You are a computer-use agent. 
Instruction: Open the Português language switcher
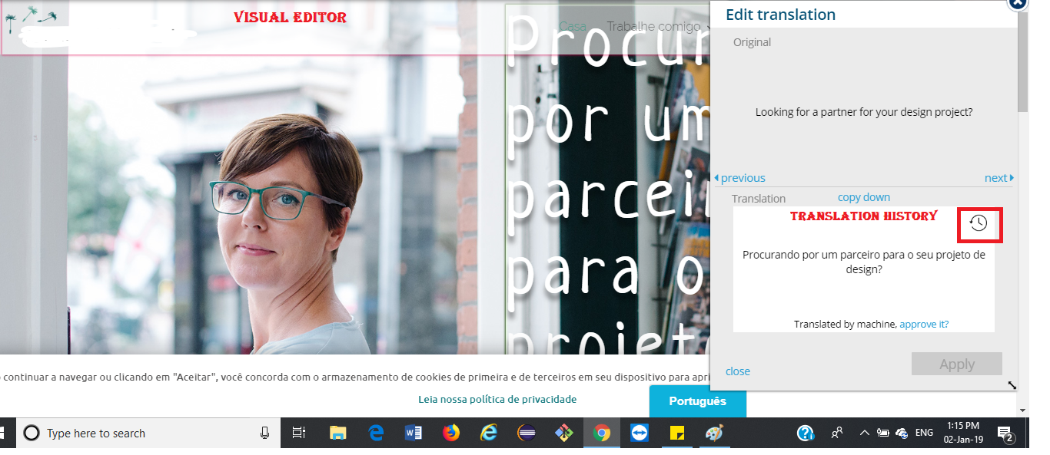697,401
